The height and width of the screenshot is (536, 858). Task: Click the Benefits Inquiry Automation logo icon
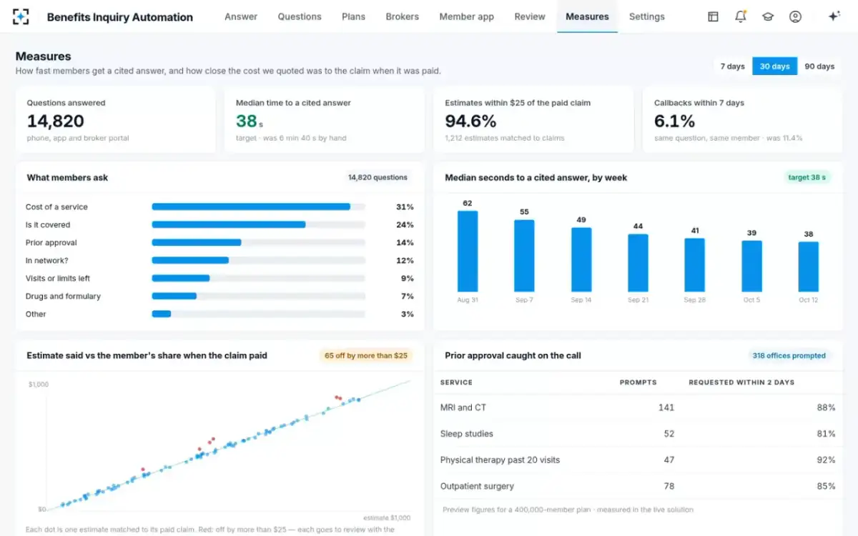pos(21,16)
